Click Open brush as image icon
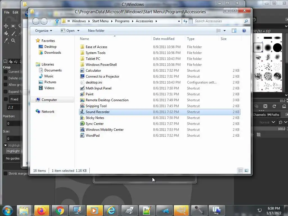The image size is (288, 216). point(284,106)
